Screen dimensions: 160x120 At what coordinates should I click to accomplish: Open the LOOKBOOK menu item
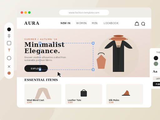[111, 23]
